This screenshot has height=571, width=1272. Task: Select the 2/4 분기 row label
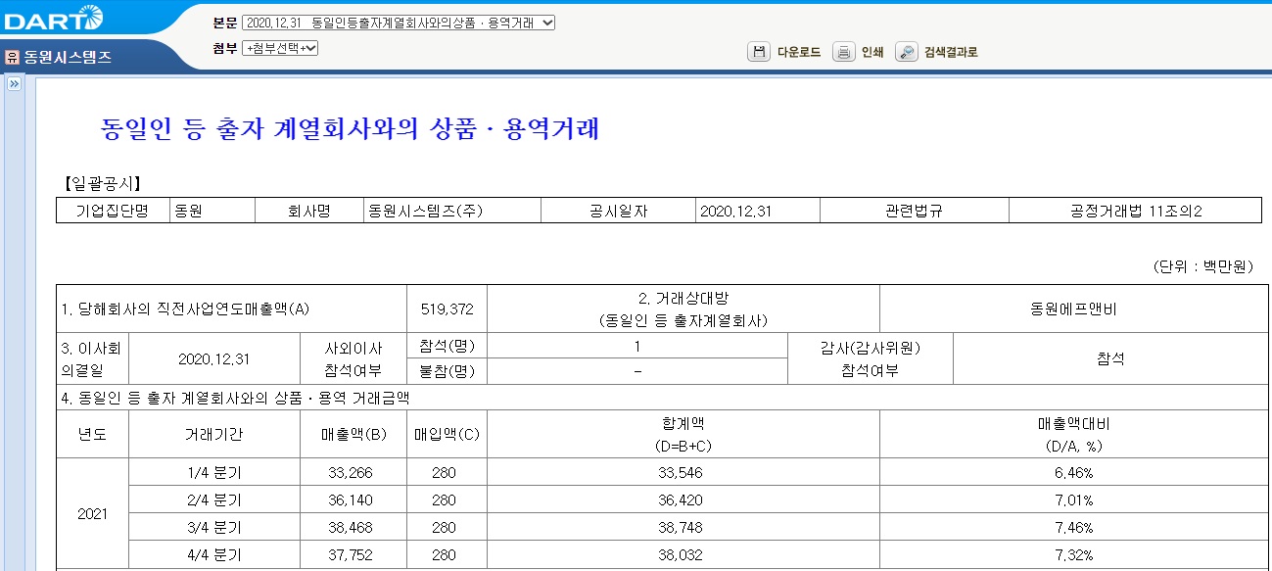point(214,500)
